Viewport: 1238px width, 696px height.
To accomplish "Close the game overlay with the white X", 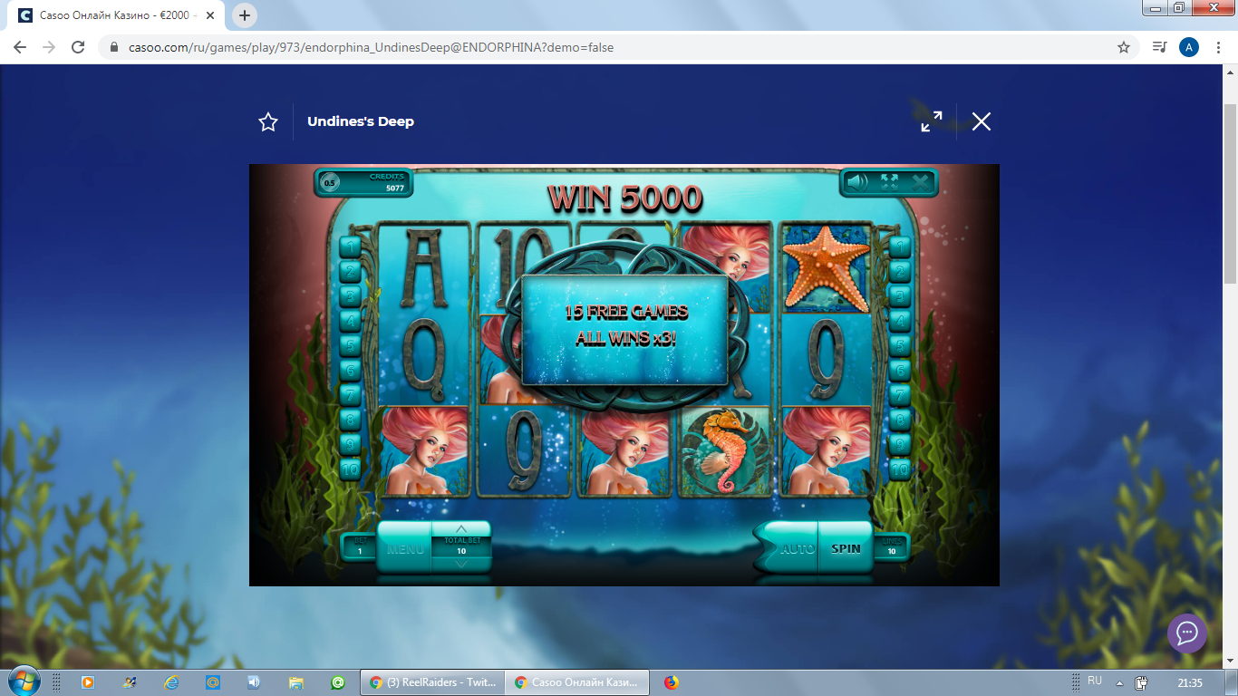I will coord(982,121).
